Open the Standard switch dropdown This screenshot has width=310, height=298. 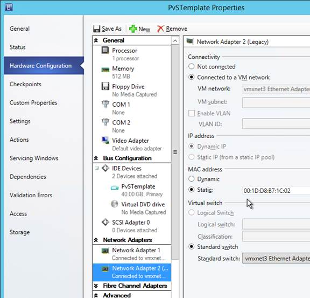click(x=276, y=259)
